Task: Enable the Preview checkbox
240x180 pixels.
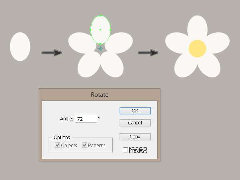Action: click(125, 150)
